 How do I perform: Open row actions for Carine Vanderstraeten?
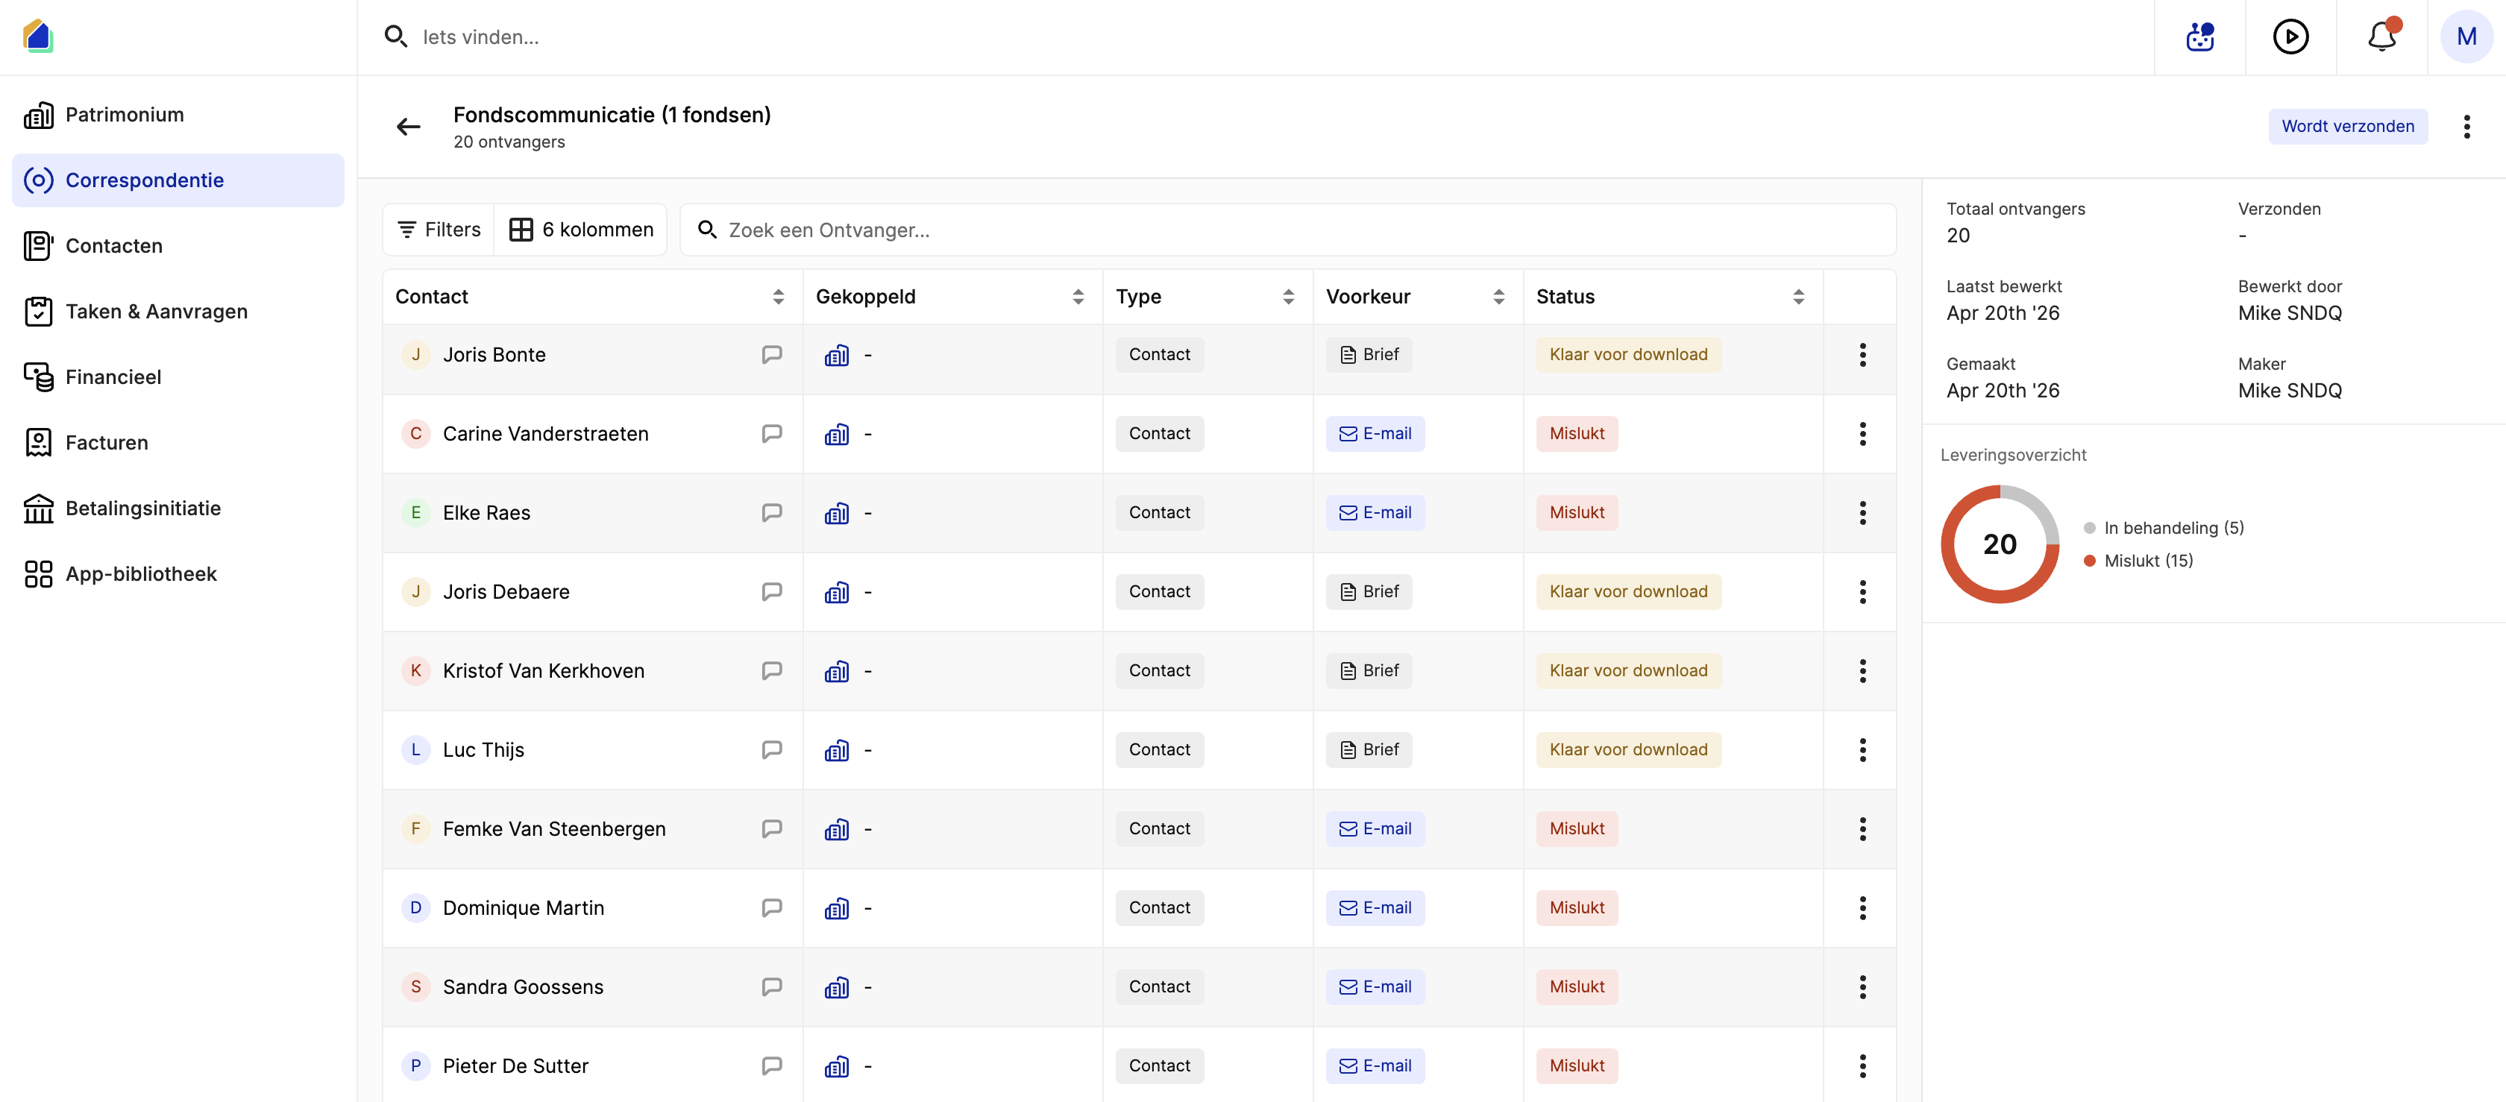coord(1862,434)
